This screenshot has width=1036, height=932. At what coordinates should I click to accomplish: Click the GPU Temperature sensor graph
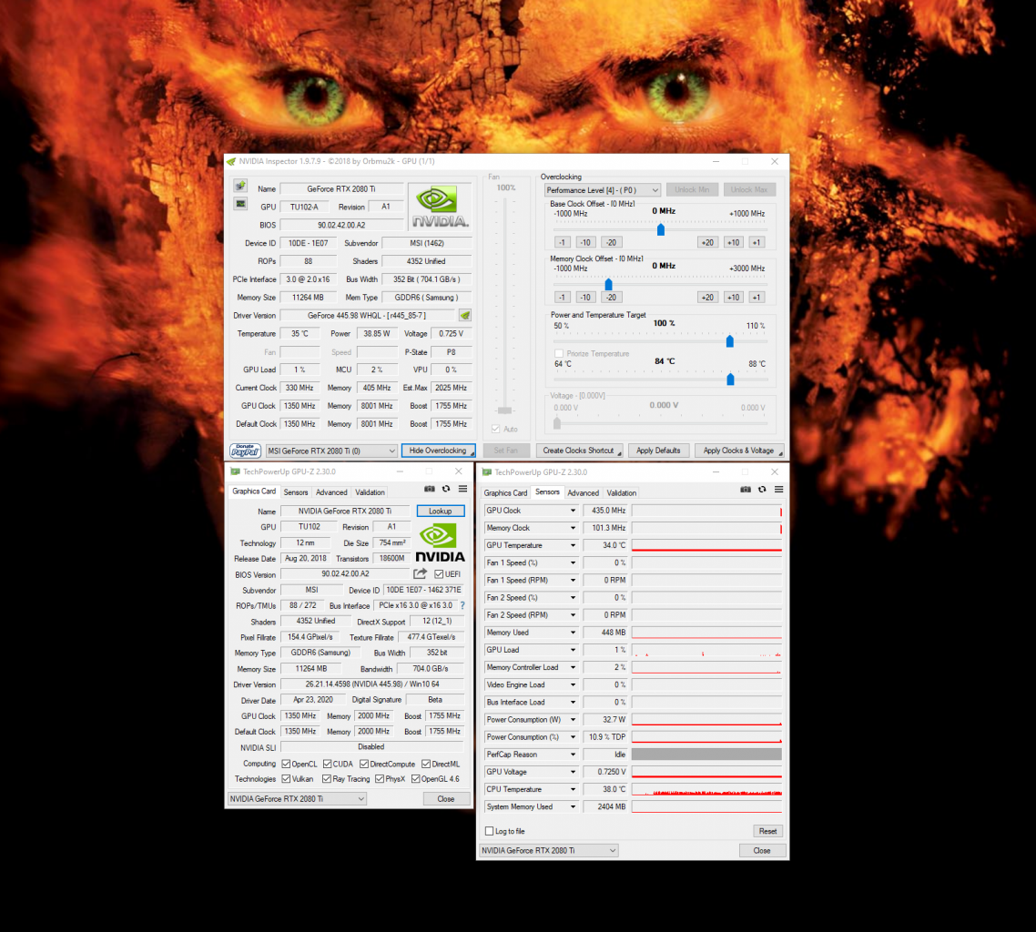point(707,545)
